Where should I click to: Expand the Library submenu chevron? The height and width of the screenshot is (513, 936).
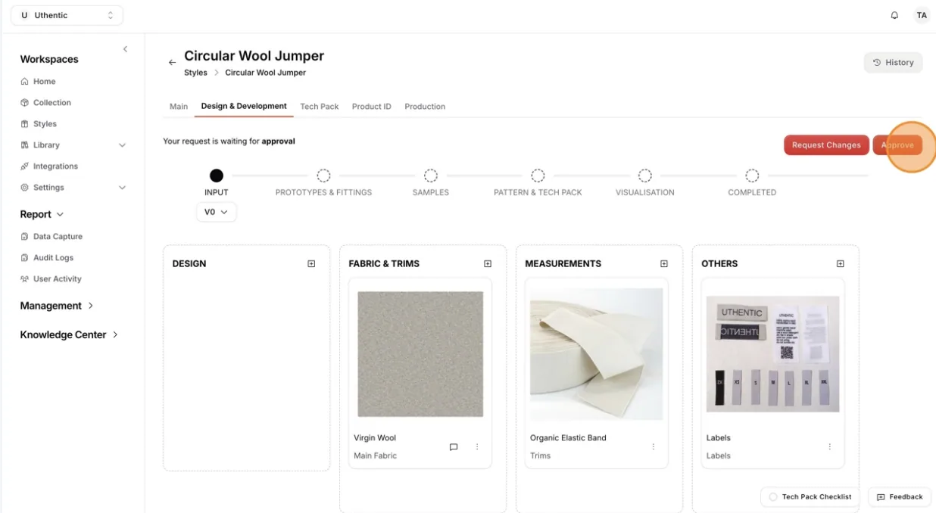click(x=123, y=145)
